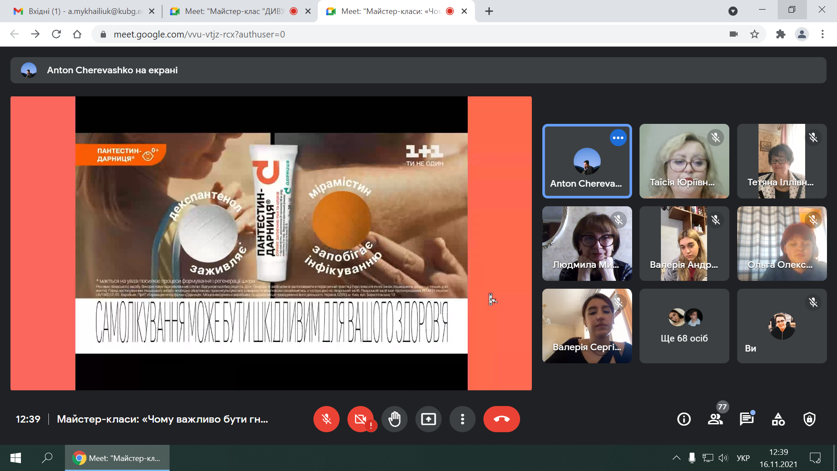Leave call with red hang-up button
The height and width of the screenshot is (471, 837).
coord(501,419)
